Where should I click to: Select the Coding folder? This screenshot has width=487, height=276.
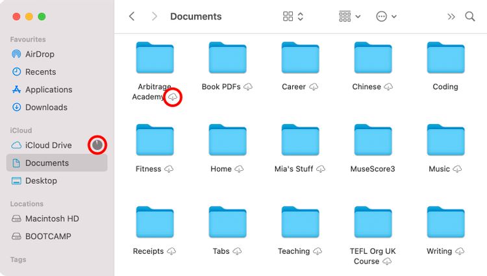(x=445, y=58)
